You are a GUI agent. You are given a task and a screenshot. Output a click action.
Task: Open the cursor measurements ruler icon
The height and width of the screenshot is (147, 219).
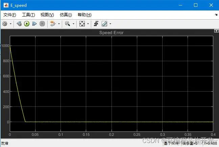104,24
